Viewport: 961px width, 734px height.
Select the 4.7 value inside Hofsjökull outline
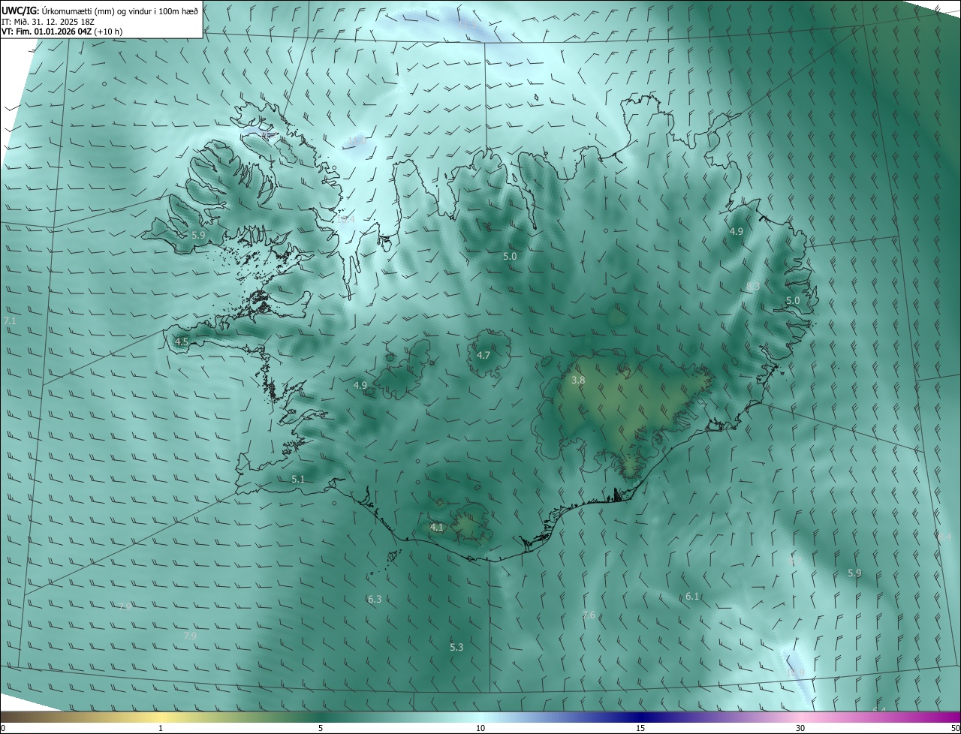484,355
